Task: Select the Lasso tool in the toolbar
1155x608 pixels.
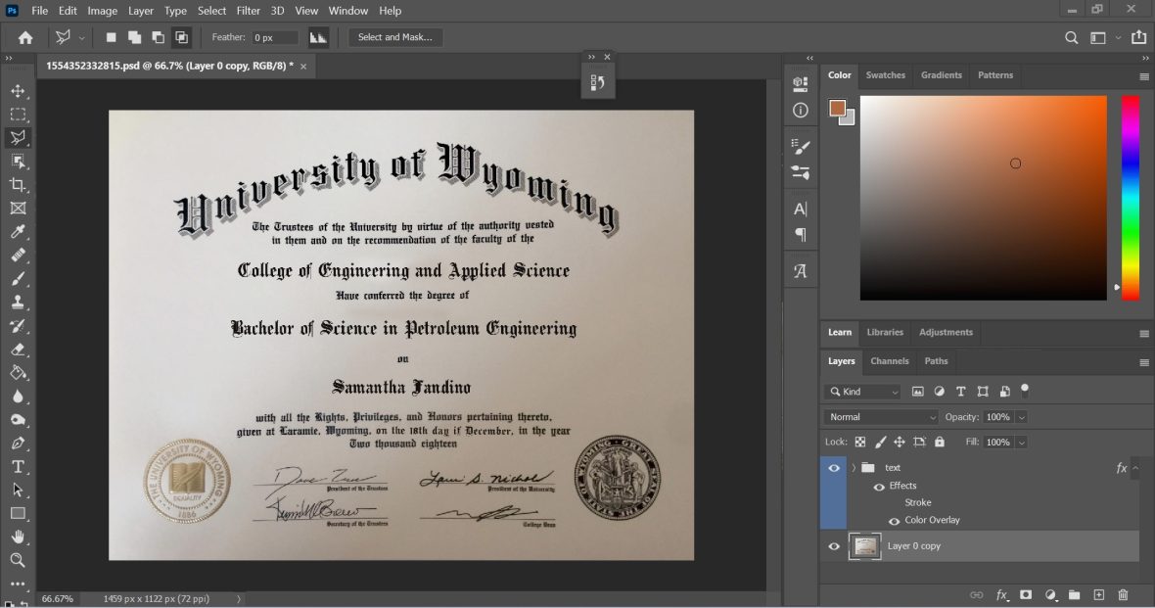Action: click(x=18, y=137)
